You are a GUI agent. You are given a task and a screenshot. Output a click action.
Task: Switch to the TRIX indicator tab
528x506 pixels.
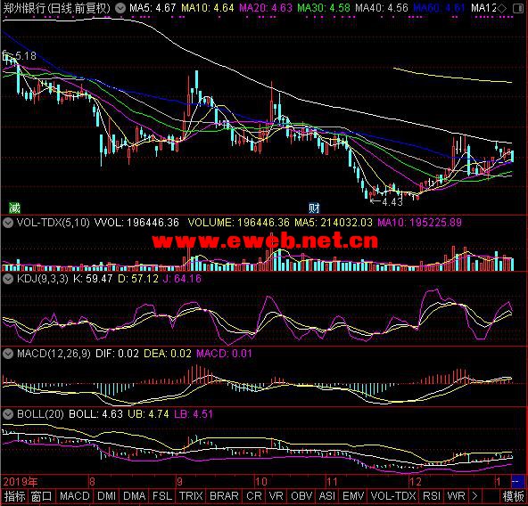click(x=191, y=496)
